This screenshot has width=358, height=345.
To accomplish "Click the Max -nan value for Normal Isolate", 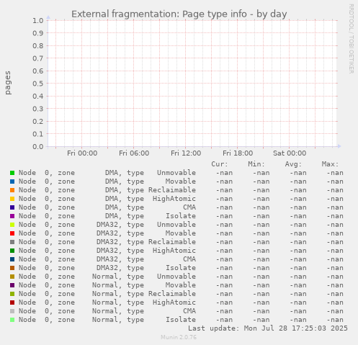I will tap(335, 320).
